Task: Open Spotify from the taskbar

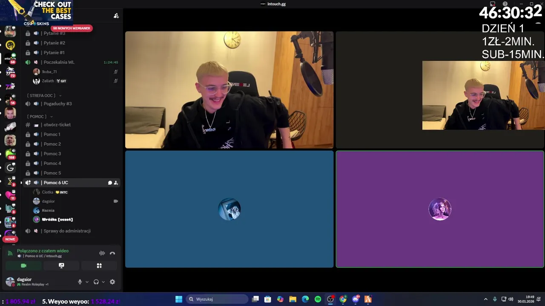Action: coord(318,299)
